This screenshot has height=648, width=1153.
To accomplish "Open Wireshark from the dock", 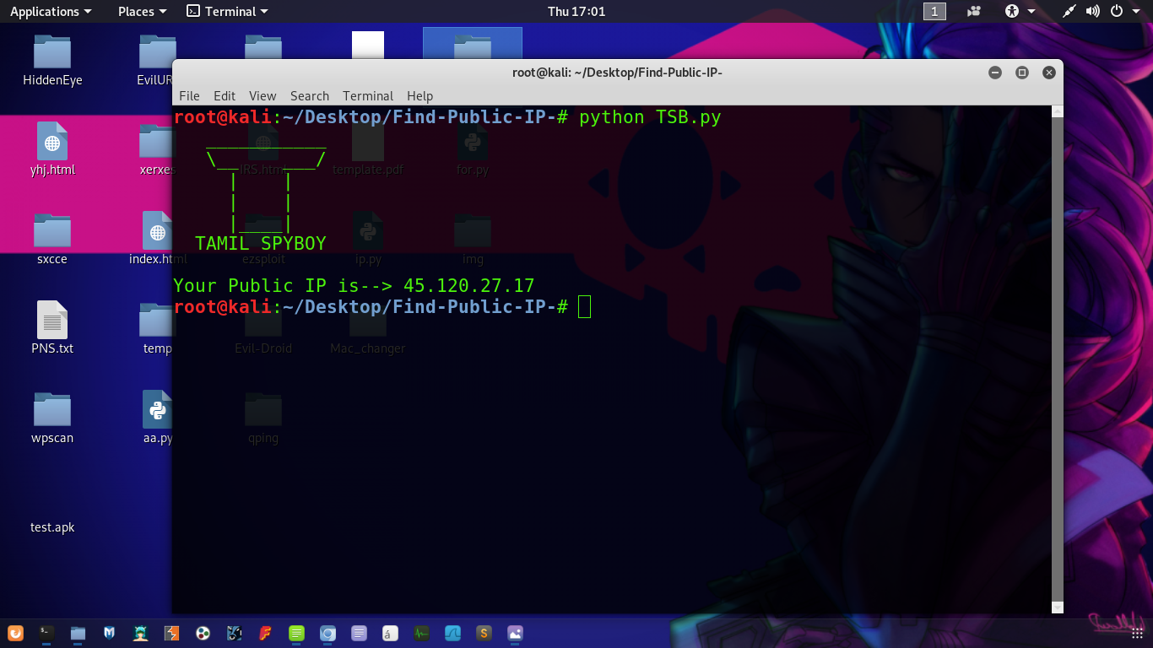I will (x=452, y=633).
